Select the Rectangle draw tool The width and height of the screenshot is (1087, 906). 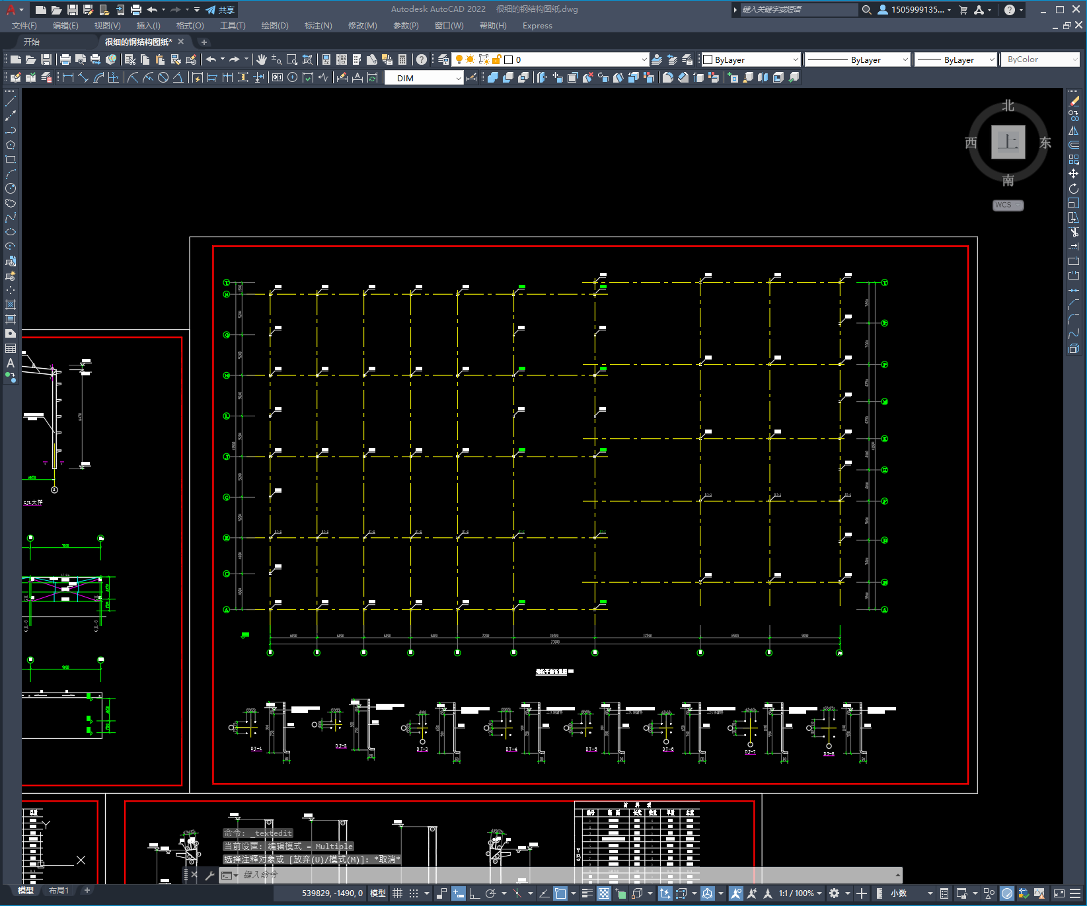[x=11, y=159]
